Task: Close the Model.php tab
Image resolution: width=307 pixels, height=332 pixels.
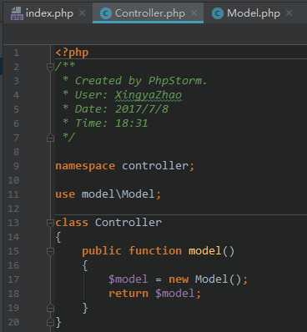Action: (x=289, y=13)
